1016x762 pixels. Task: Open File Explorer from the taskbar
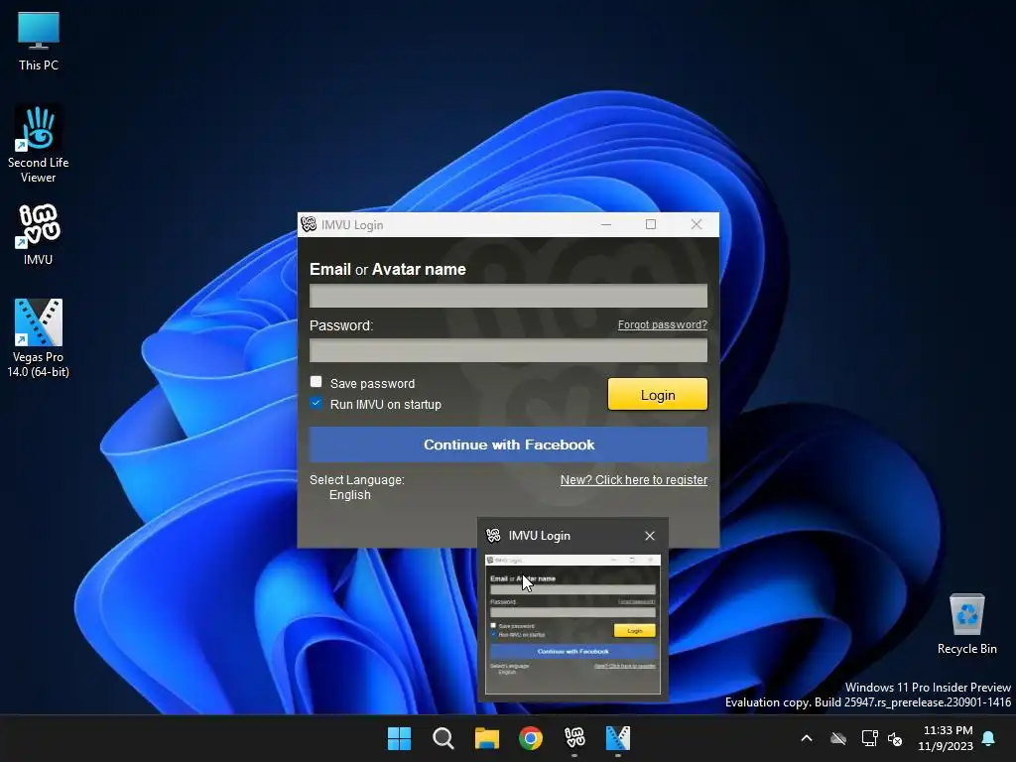486,738
